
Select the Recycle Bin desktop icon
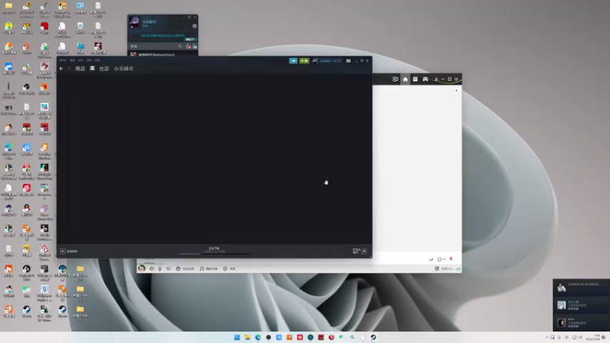80,28
